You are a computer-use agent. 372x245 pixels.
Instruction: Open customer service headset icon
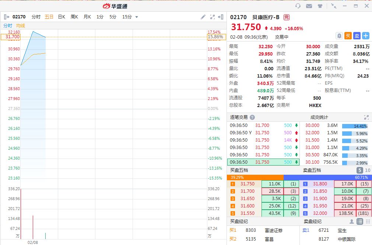298,6
